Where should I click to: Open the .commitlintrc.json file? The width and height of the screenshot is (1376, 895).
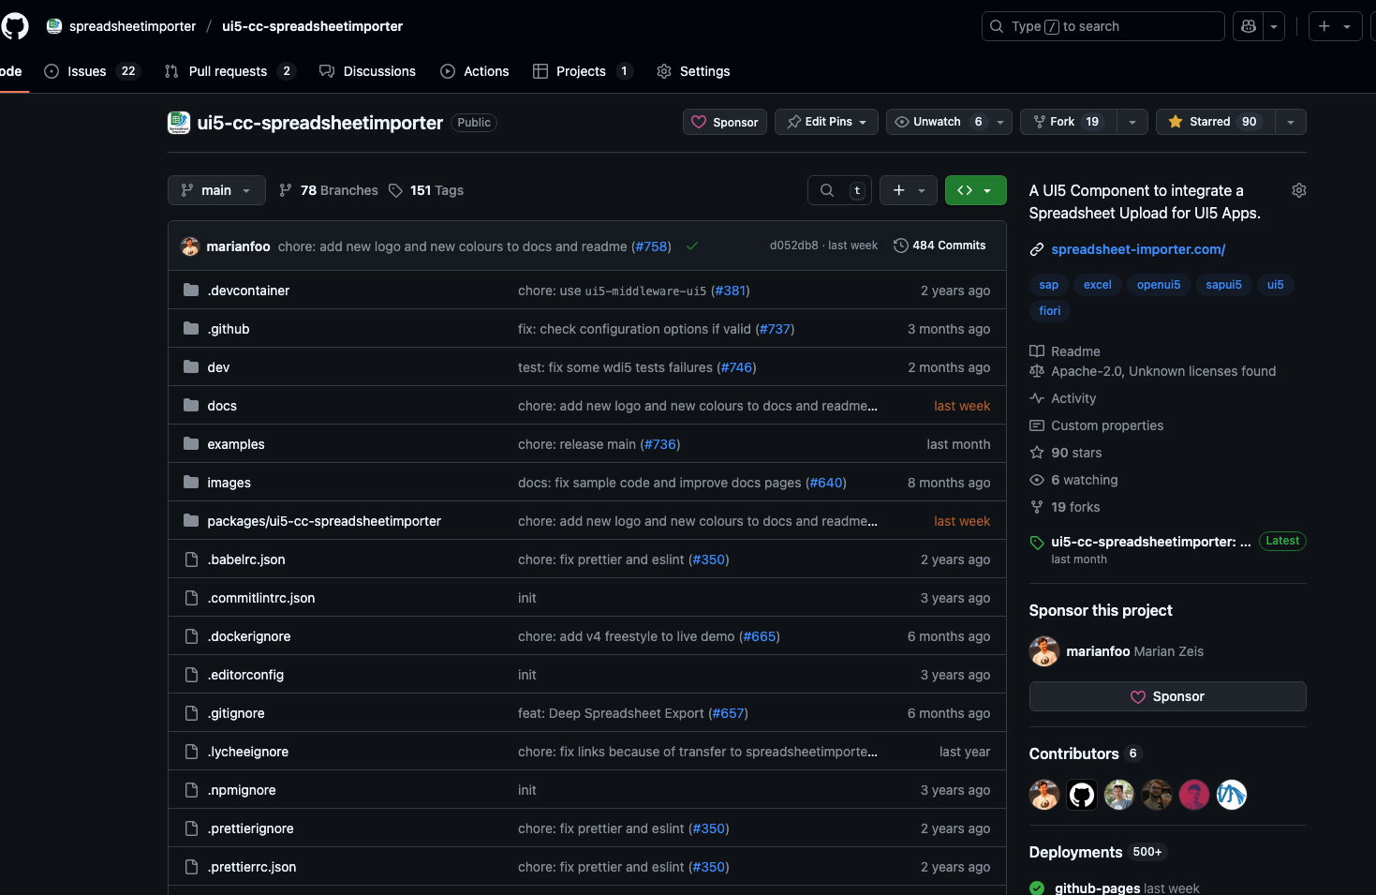tap(261, 598)
